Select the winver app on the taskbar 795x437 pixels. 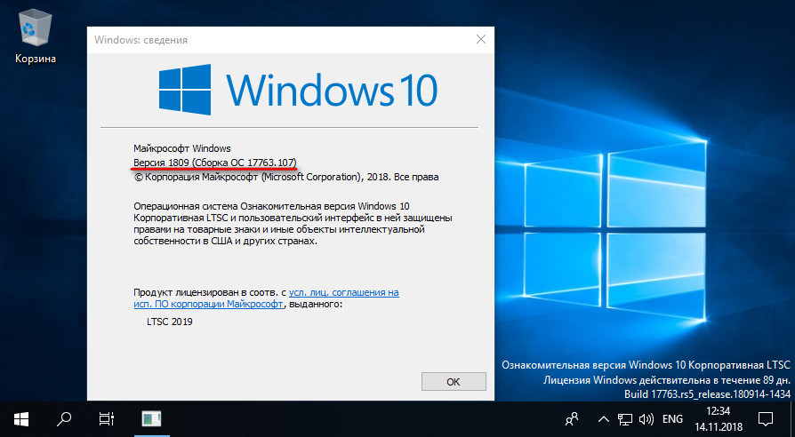click(151, 419)
